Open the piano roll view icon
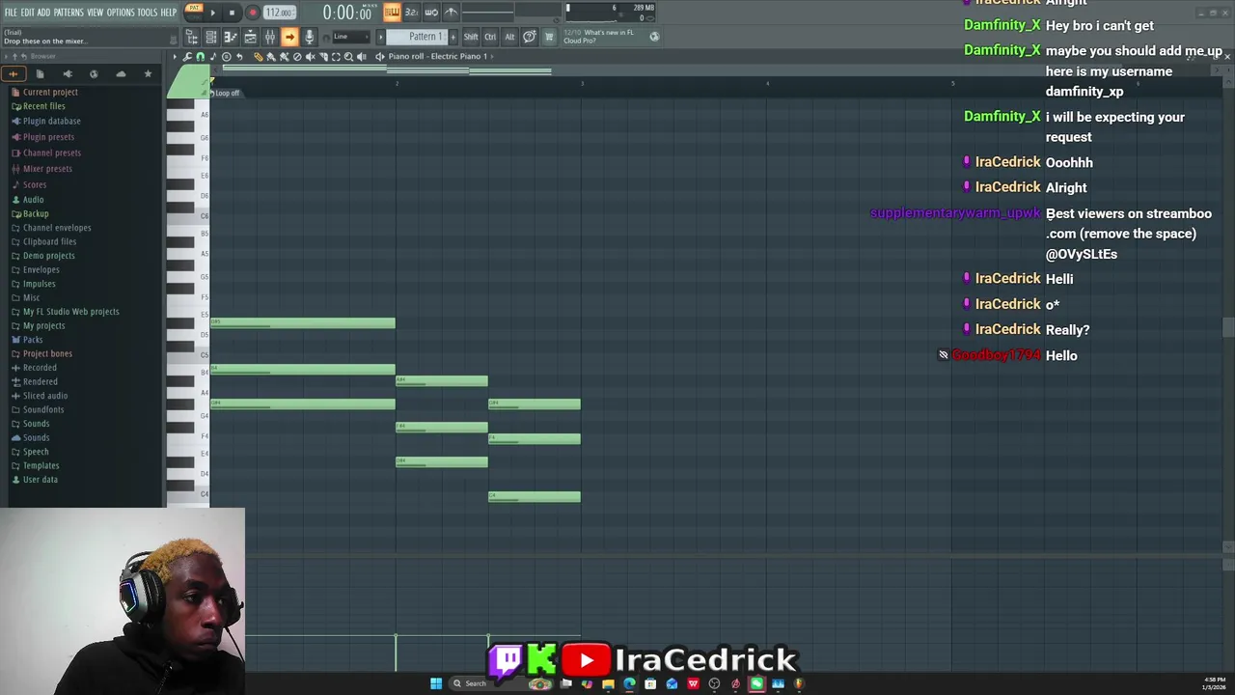This screenshot has height=695, width=1235. pos(231,37)
